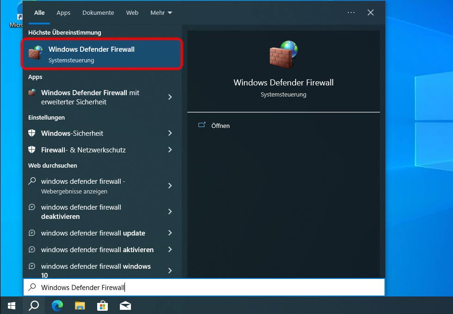Click the shield icon next to Firewall- & Netzwerkschutz

[32, 150]
